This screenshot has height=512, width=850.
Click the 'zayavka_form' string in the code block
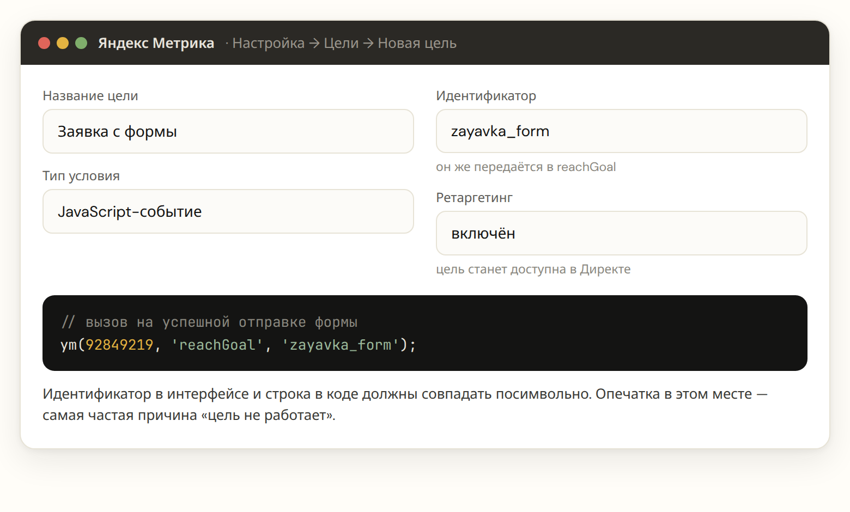pos(341,345)
